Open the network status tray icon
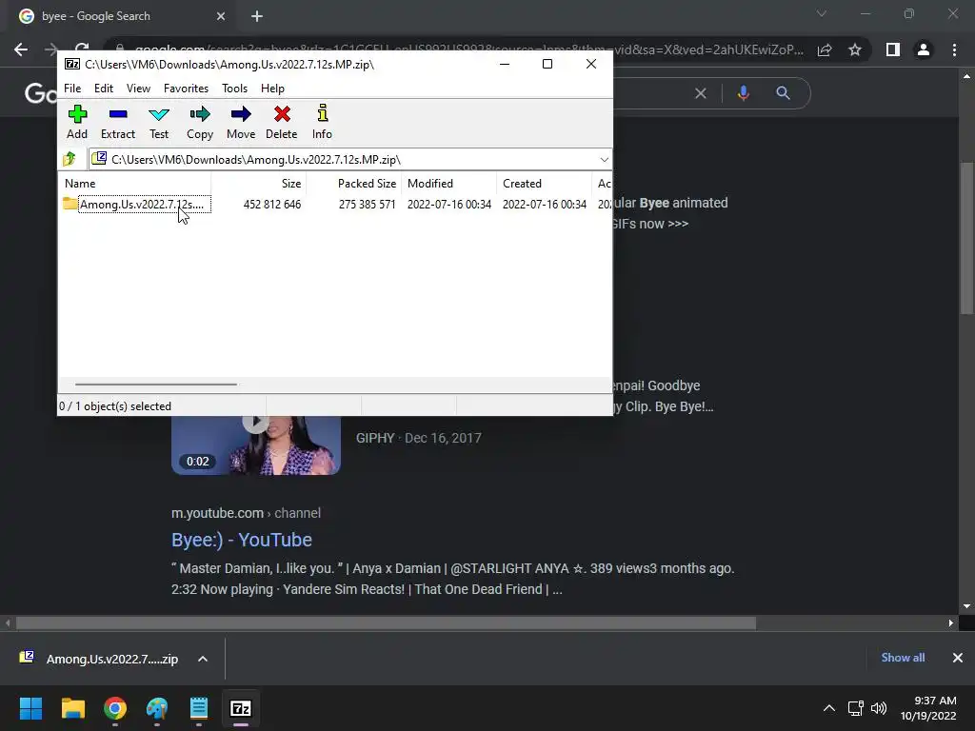The width and height of the screenshot is (975, 731). click(x=856, y=708)
